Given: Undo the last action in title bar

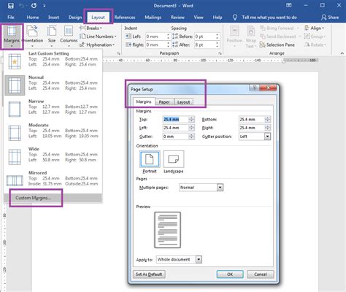Looking at the screenshot, I should point(22,6).
